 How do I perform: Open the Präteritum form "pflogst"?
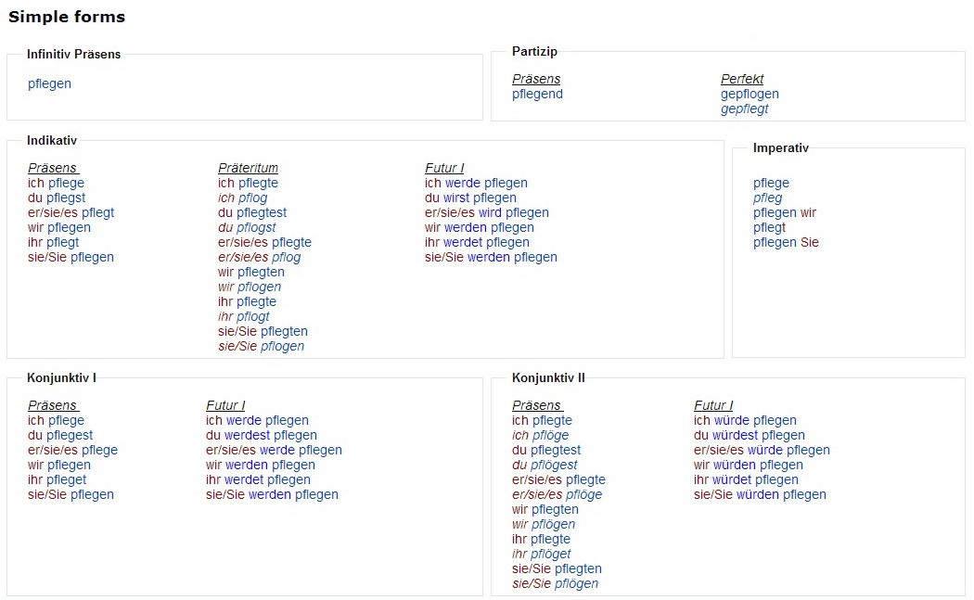point(256,227)
